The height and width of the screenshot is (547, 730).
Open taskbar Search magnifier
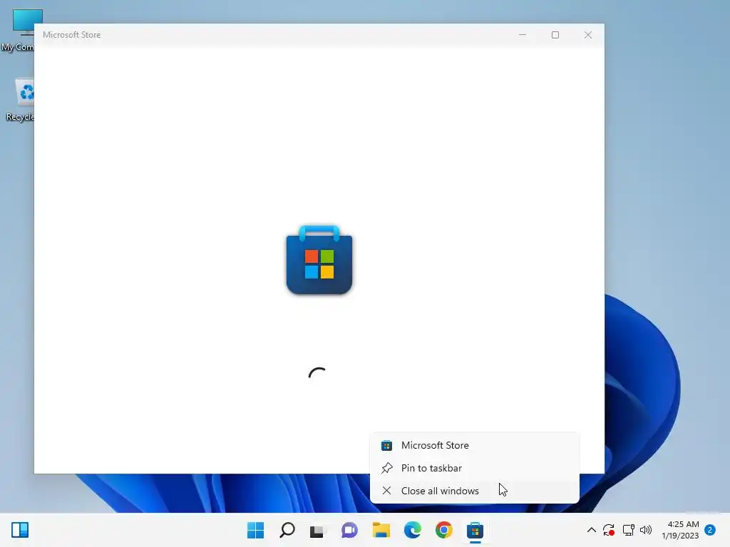pyautogui.click(x=287, y=530)
